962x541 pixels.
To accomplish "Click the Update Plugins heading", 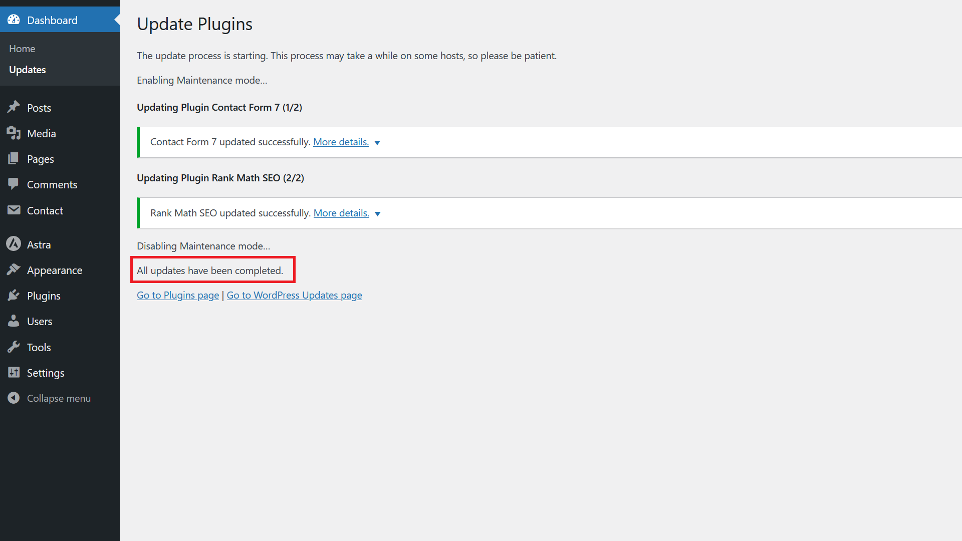I will pos(195,24).
